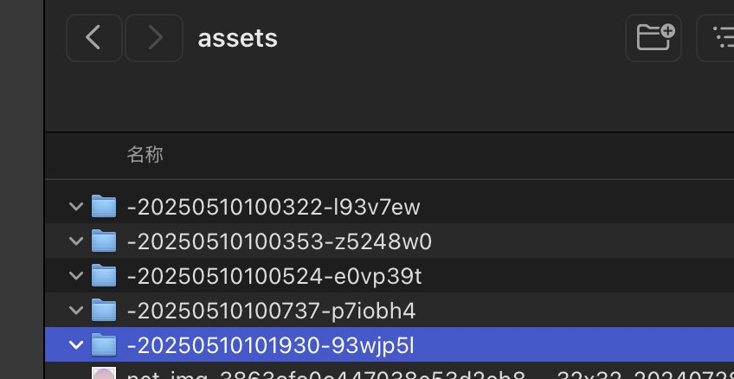Click the assets window title
This screenshot has width=734, height=379.
[237, 38]
